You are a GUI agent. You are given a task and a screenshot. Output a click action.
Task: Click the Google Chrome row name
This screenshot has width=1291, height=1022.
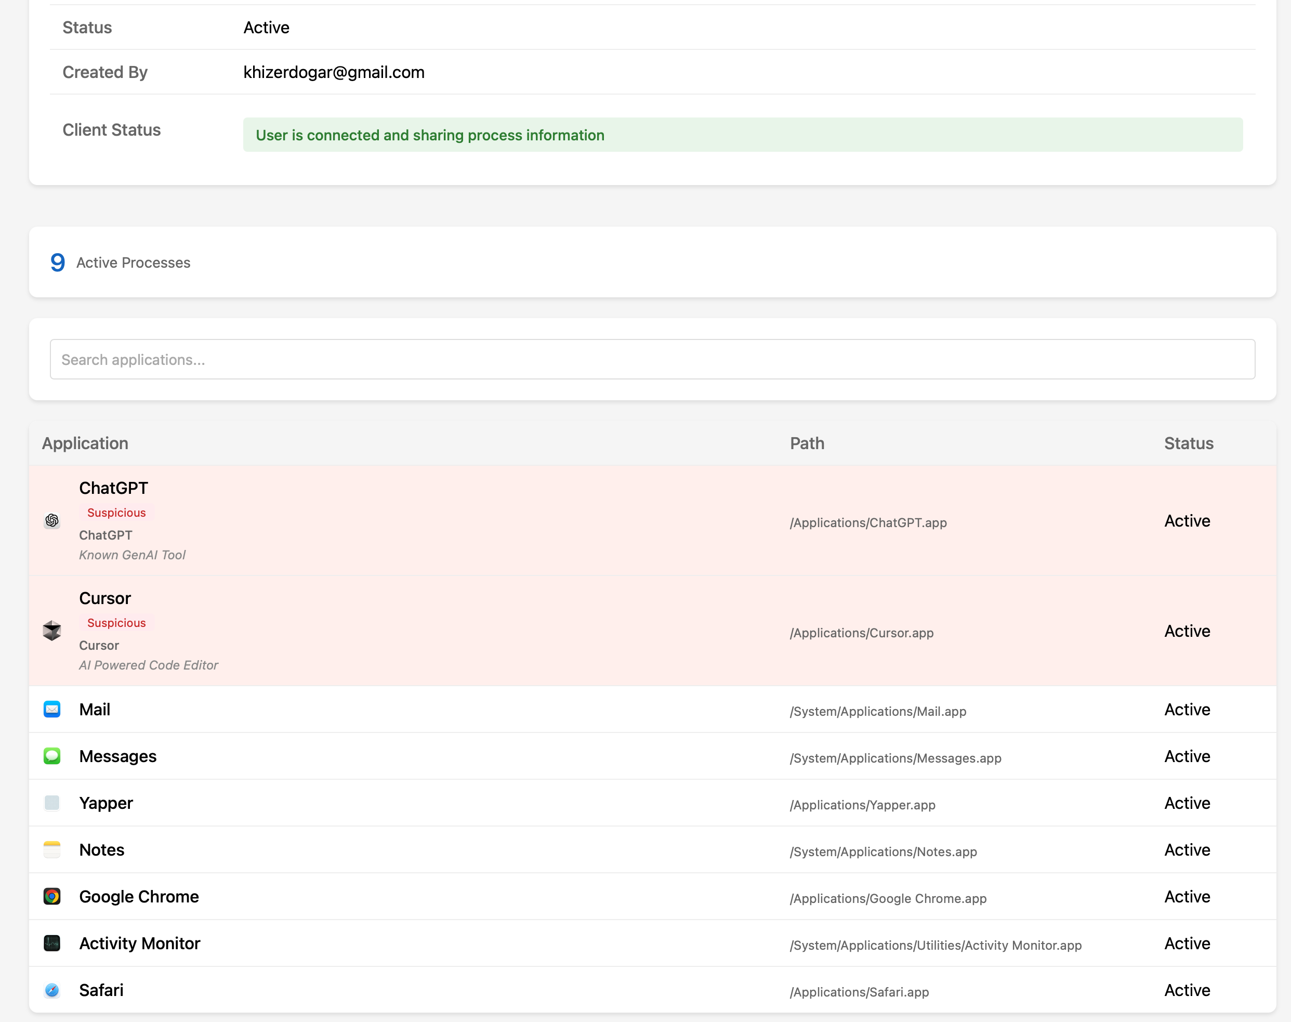coord(139,896)
